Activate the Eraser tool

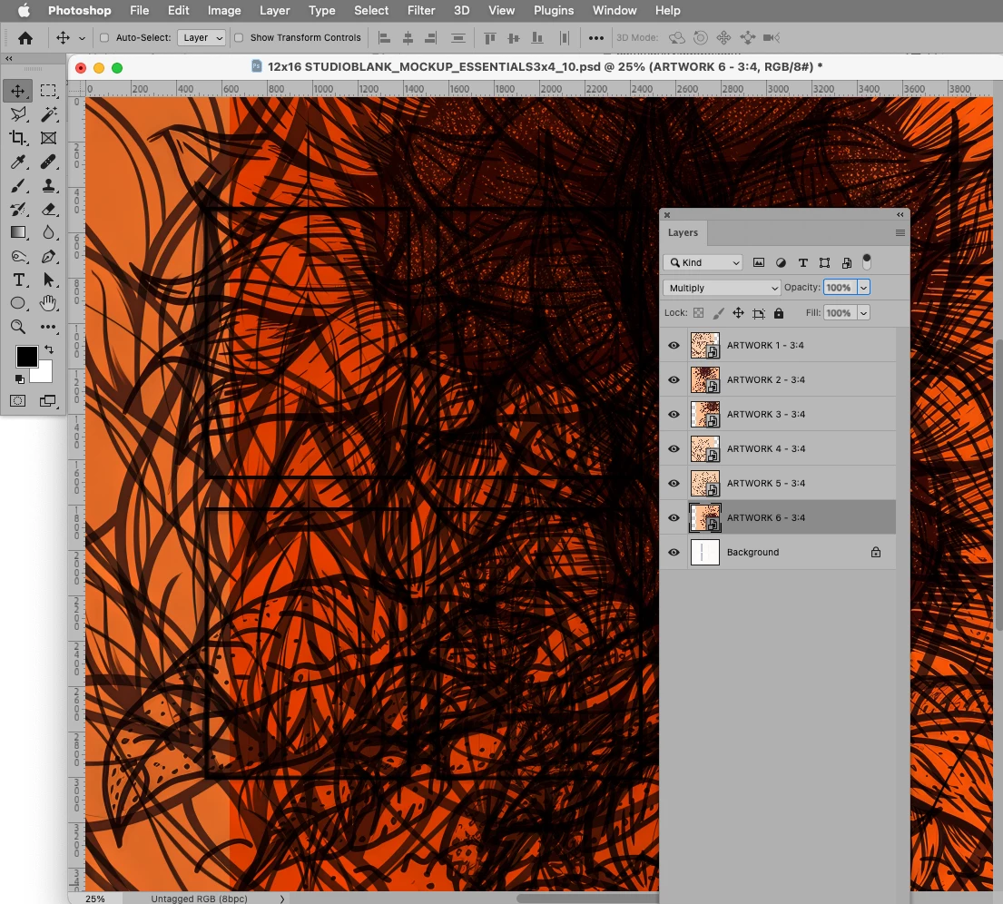tap(48, 209)
